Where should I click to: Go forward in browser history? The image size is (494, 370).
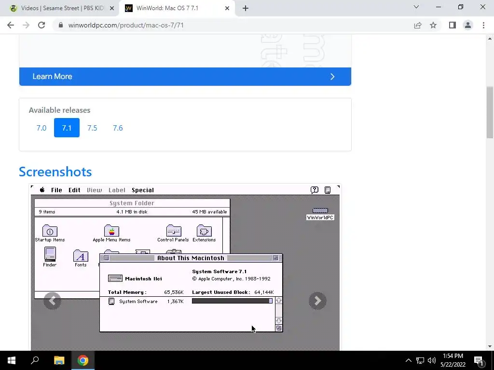coord(26,25)
